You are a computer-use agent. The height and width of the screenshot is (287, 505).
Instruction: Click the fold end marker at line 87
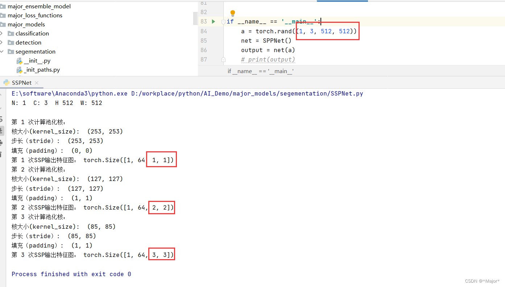[223, 59]
